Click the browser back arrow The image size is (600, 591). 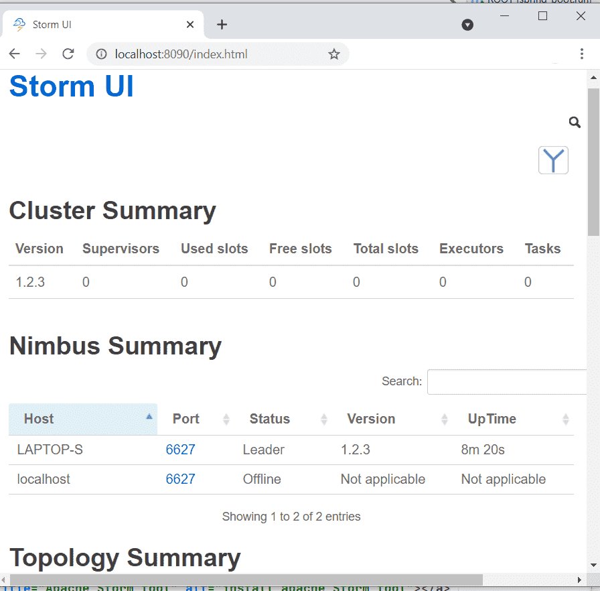[15, 54]
